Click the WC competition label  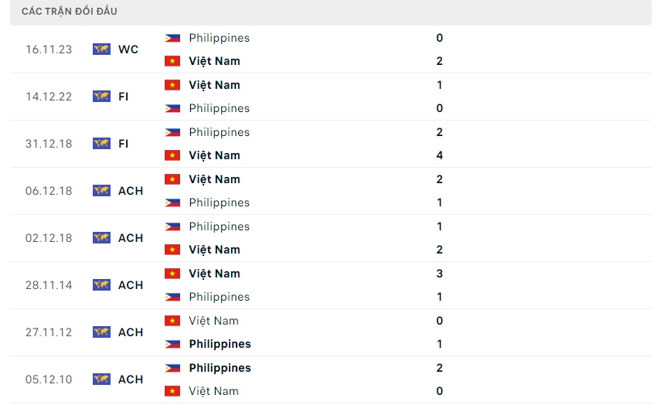[128, 49]
